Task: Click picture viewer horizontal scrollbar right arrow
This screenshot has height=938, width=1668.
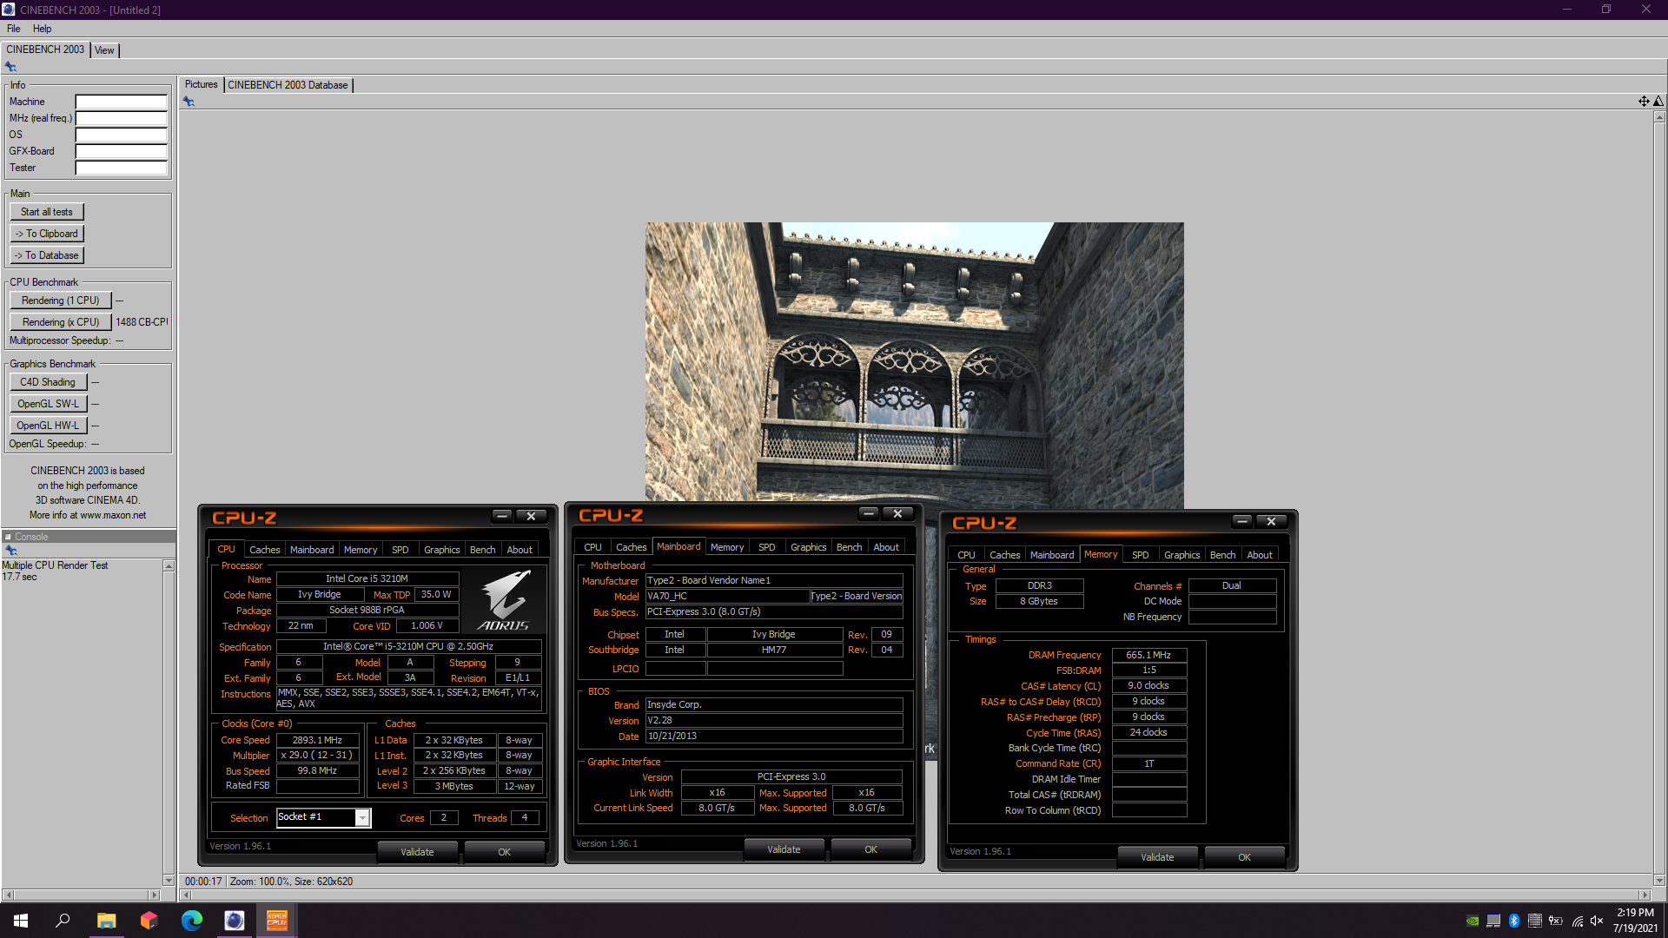Action: [1645, 895]
